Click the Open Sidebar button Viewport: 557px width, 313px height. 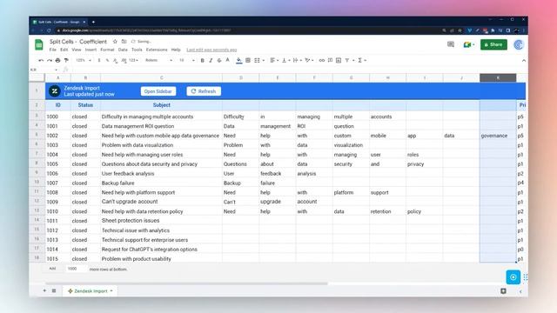(x=158, y=91)
